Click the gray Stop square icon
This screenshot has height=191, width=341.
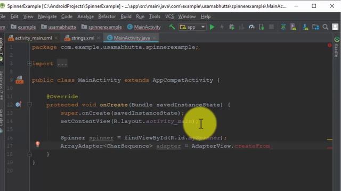tap(271, 27)
